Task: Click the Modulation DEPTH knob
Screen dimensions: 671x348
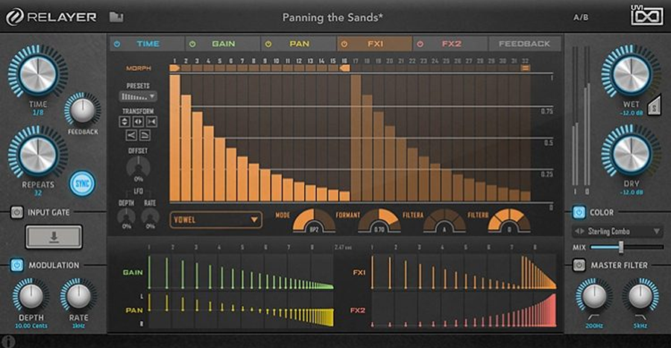Action: pos(31,295)
